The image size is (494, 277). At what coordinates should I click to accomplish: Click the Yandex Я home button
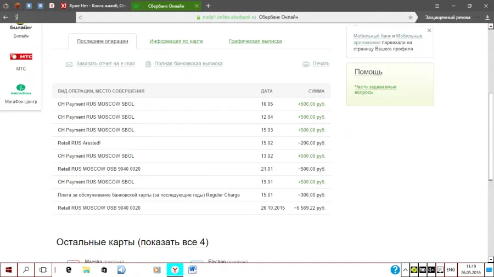click(x=16, y=18)
